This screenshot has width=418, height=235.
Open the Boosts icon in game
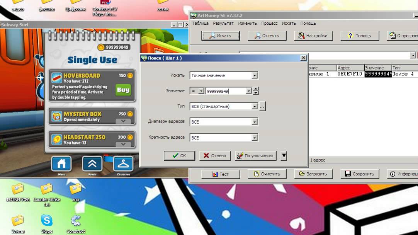tap(92, 164)
